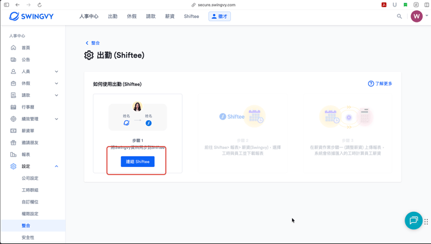Viewport: 431px width, 244px height.
Task: Open 安全性 in settings submenu
Action: (x=28, y=238)
